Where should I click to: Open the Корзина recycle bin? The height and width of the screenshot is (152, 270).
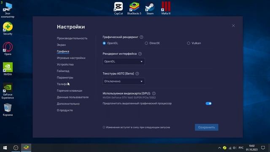tap(8, 110)
